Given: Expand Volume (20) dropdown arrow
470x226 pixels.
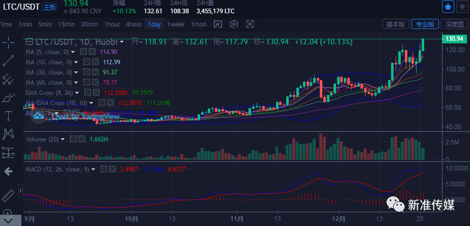Looking at the screenshot, I should 63,139.
